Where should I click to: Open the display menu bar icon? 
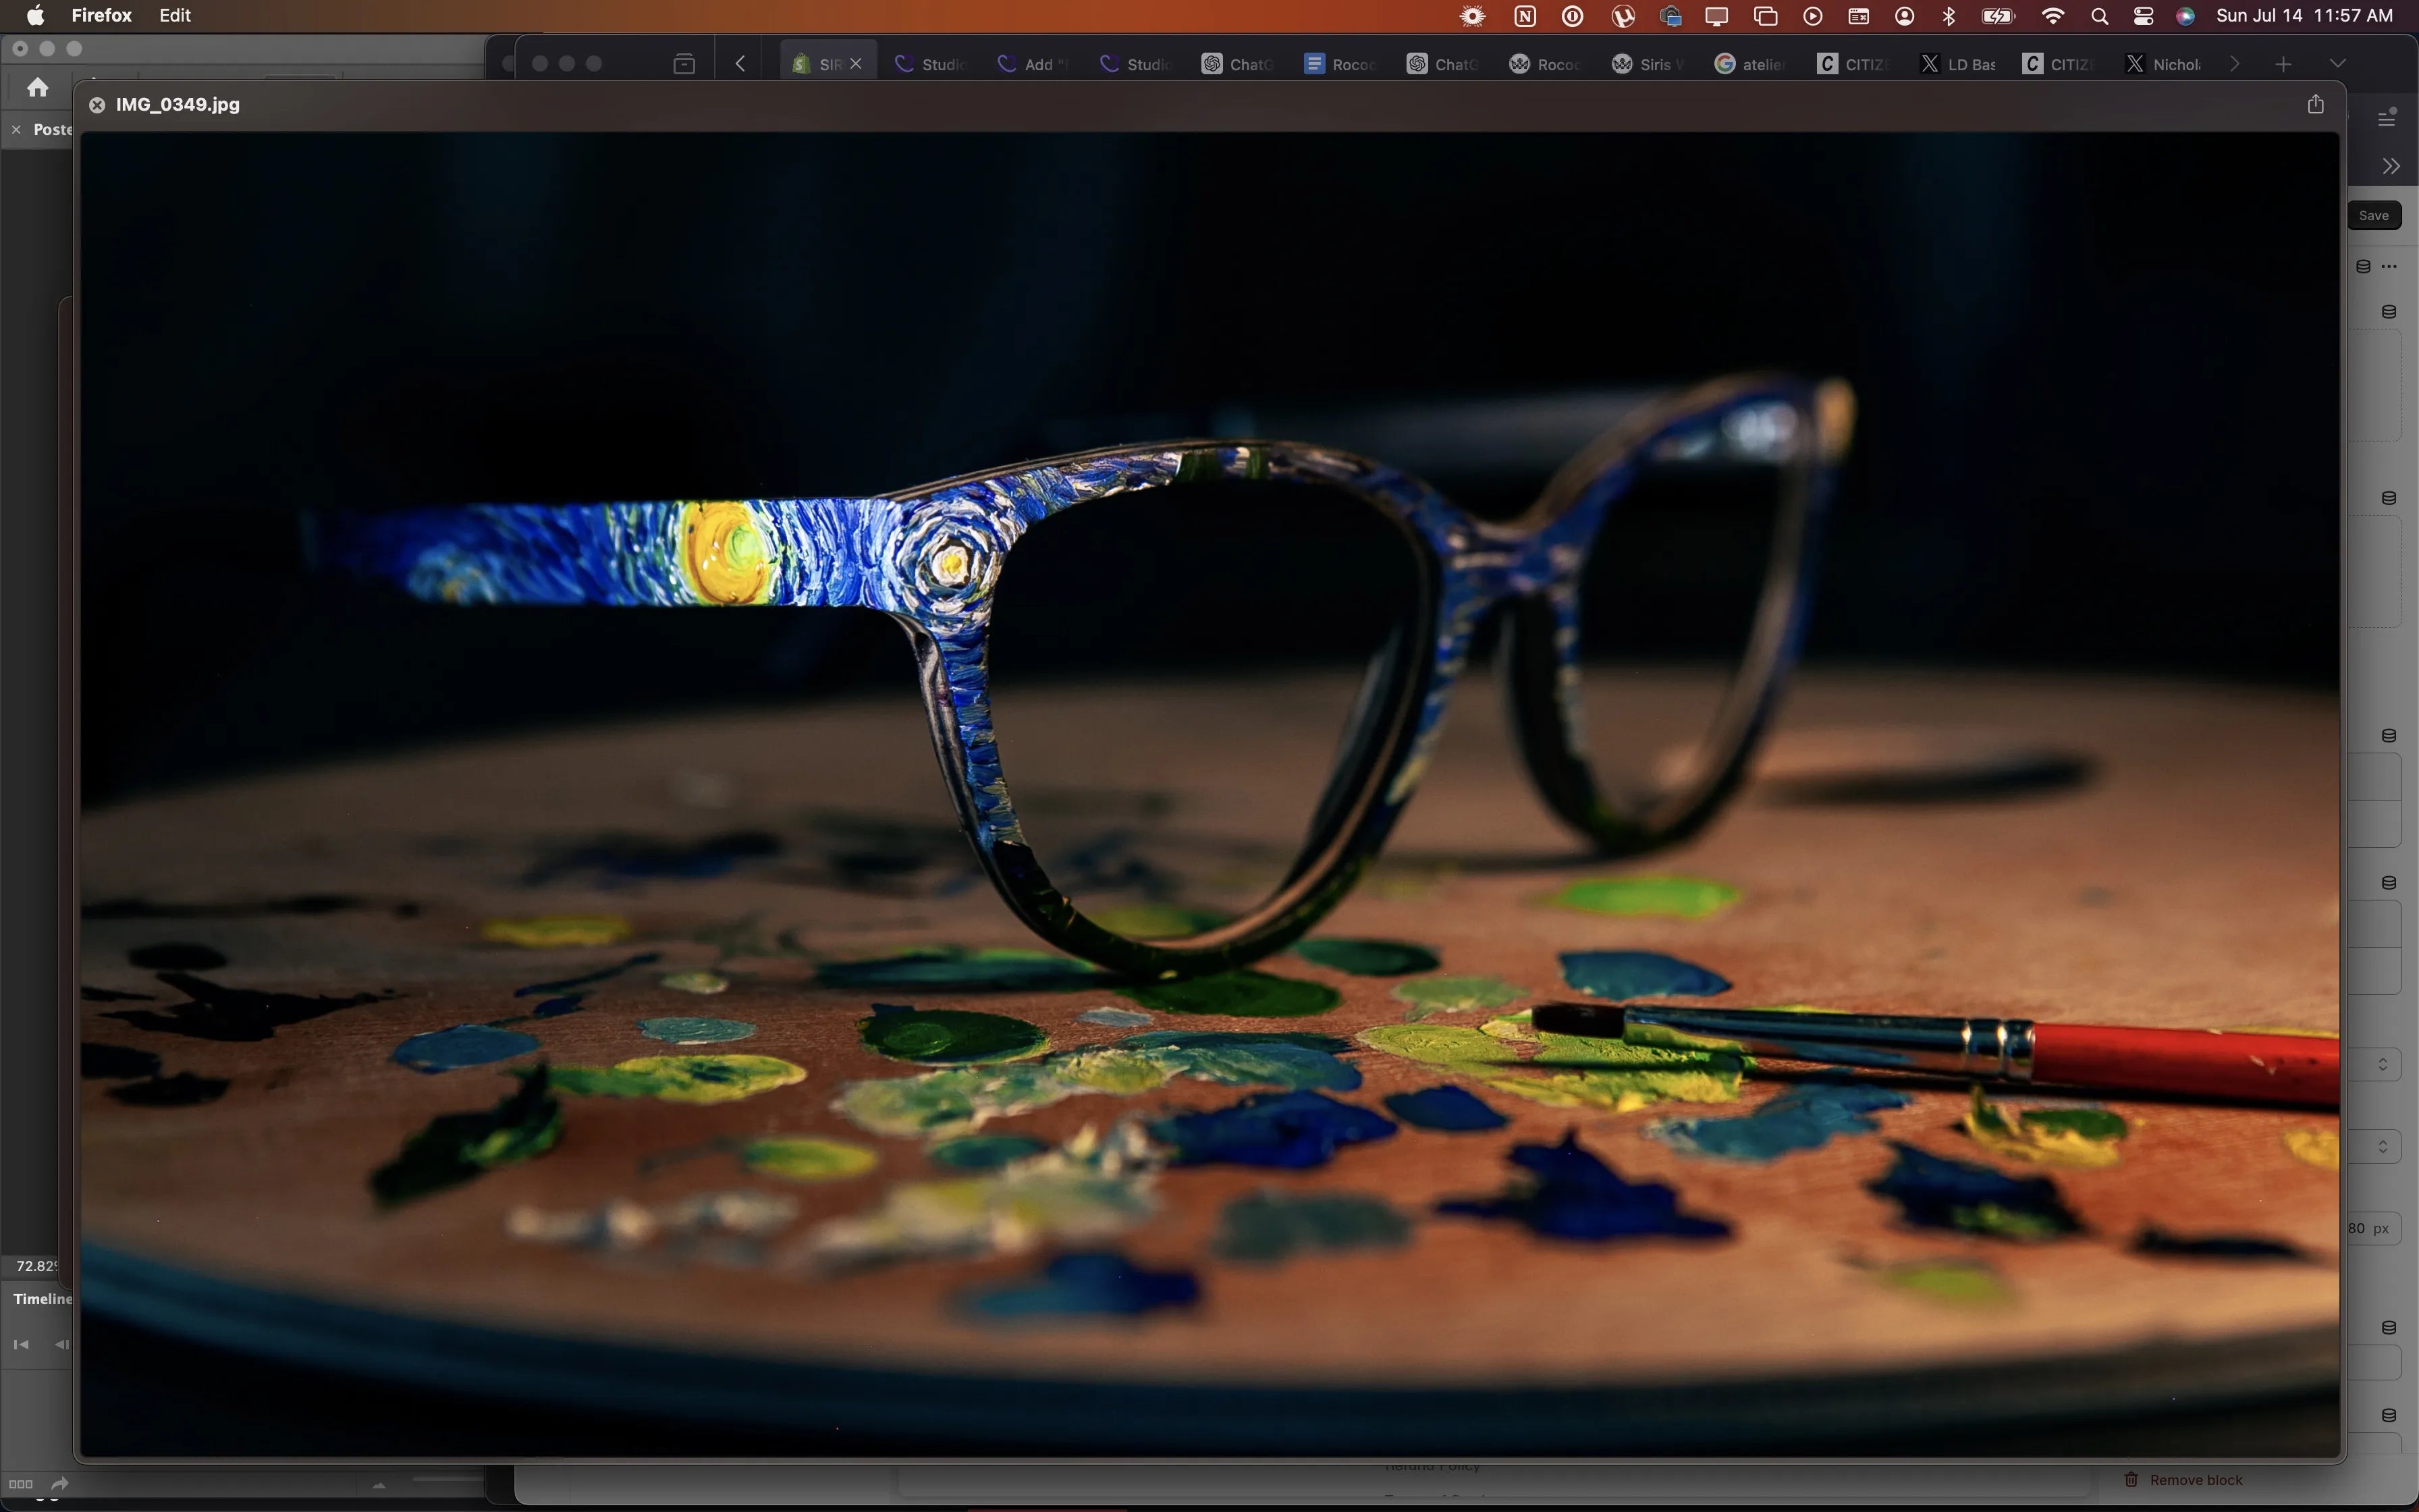tap(1716, 16)
